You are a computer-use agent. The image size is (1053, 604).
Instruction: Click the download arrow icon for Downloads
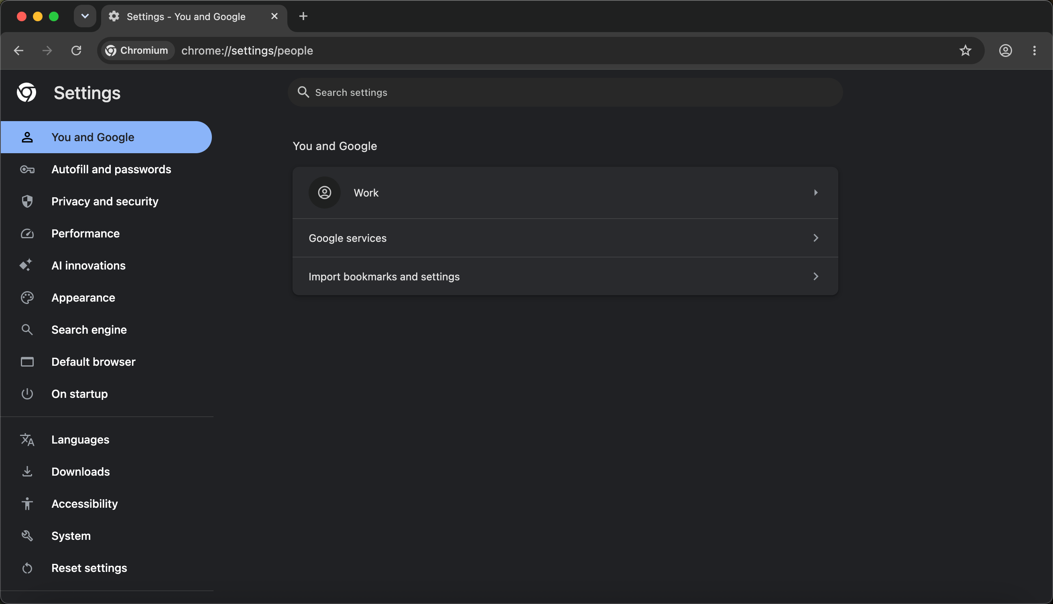[27, 472]
